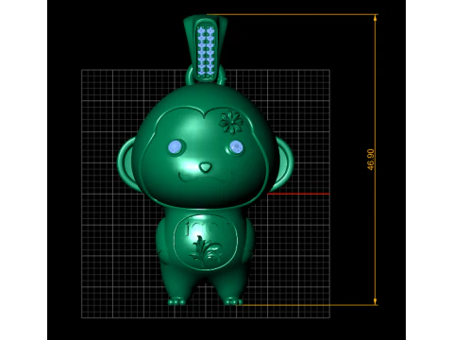Select the oval belly emblem with leaf

206,242
